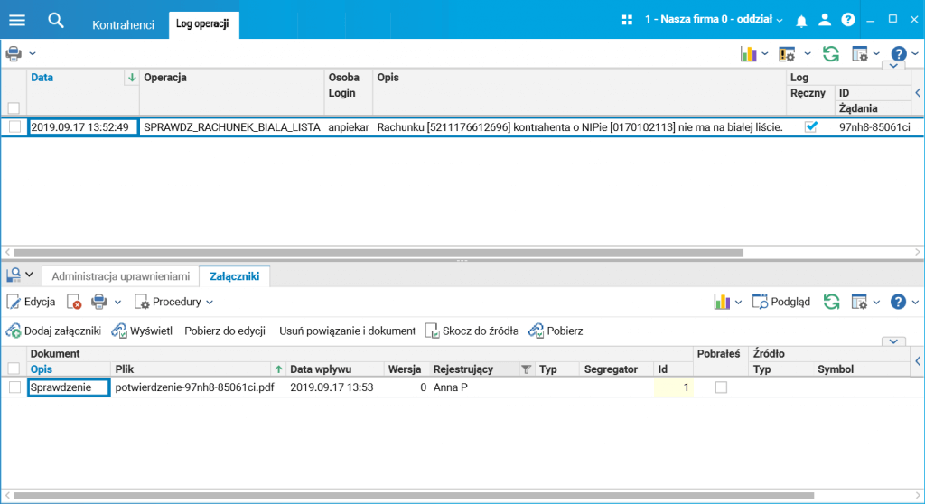This screenshot has height=504, width=925.
Task: Click Dodaj załączniki button
Action: (53, 331)
